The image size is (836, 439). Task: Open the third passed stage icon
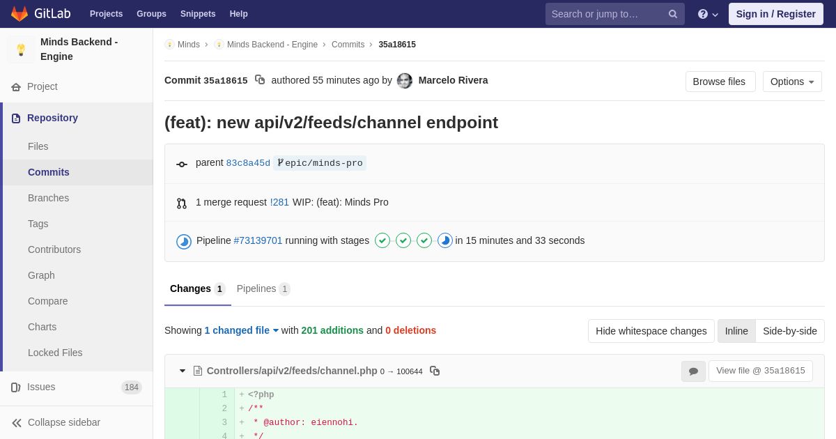click(x=424, y=240)
